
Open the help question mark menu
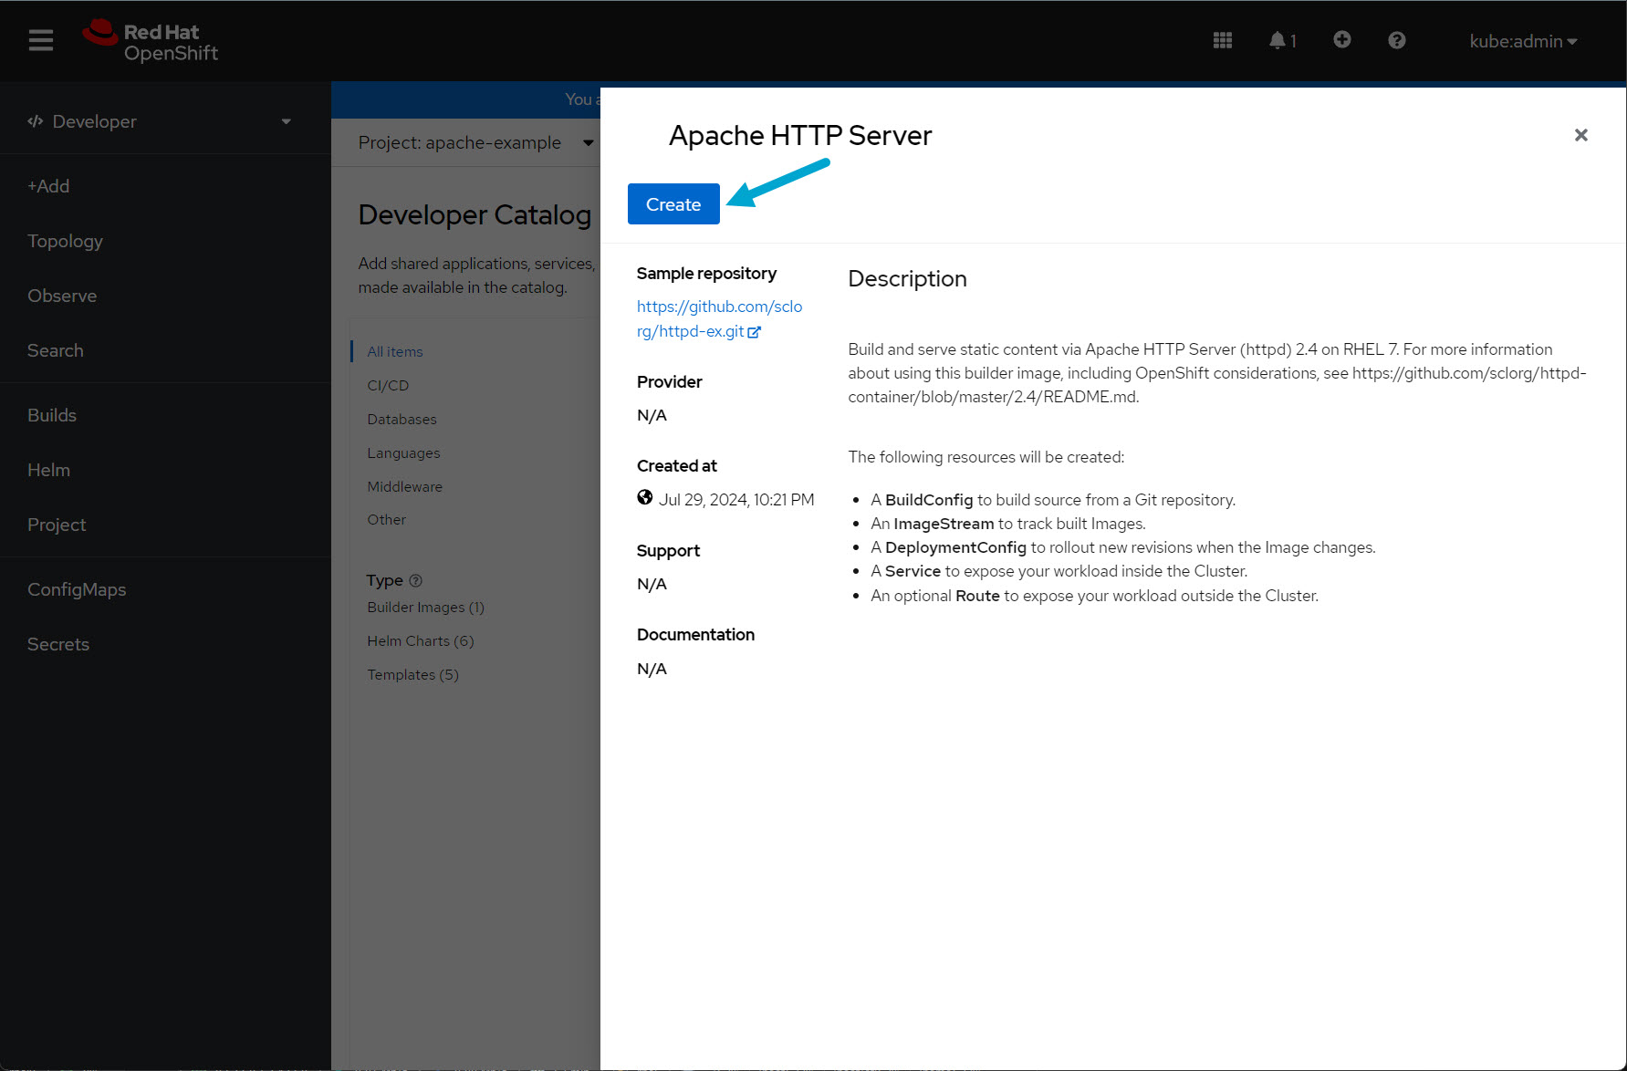[x=1396, y=40]
